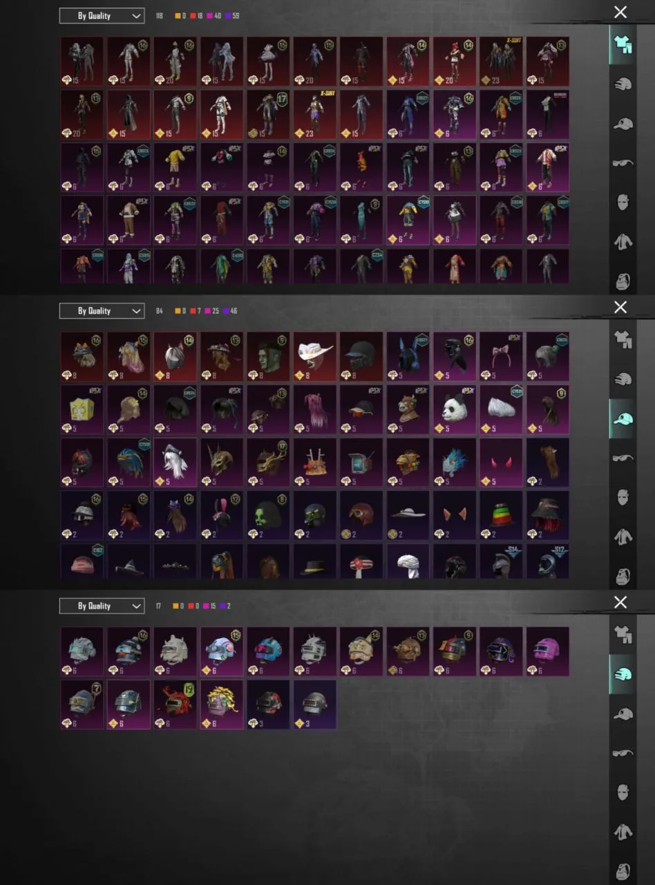Select white cowboy hat headgear item
Viewport: 655px width, 885px height.
[314, 356]
